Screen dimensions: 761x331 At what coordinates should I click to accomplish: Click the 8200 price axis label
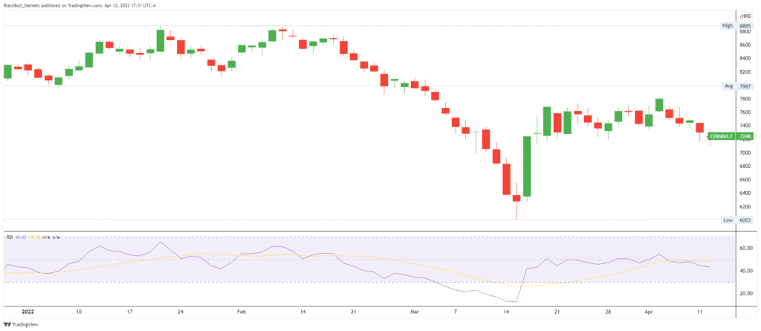coord(745,72)
